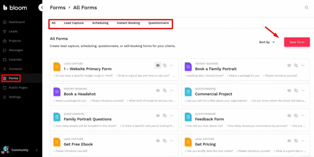Image resolution: width=314 pixels, height=157 pixels.
Task: Click the New Form button
Action: coord(297,42)
